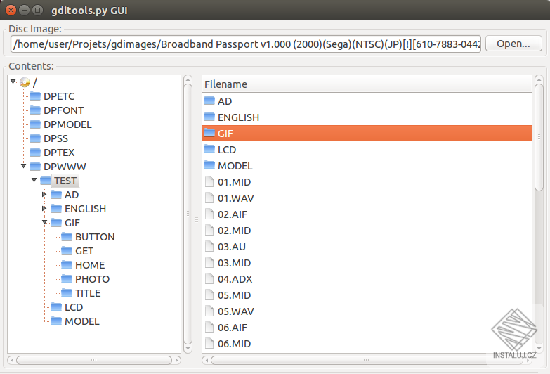Click the MODEL folder in file list
This screenshot has height=374, width=550.
[x=367, y=165]
